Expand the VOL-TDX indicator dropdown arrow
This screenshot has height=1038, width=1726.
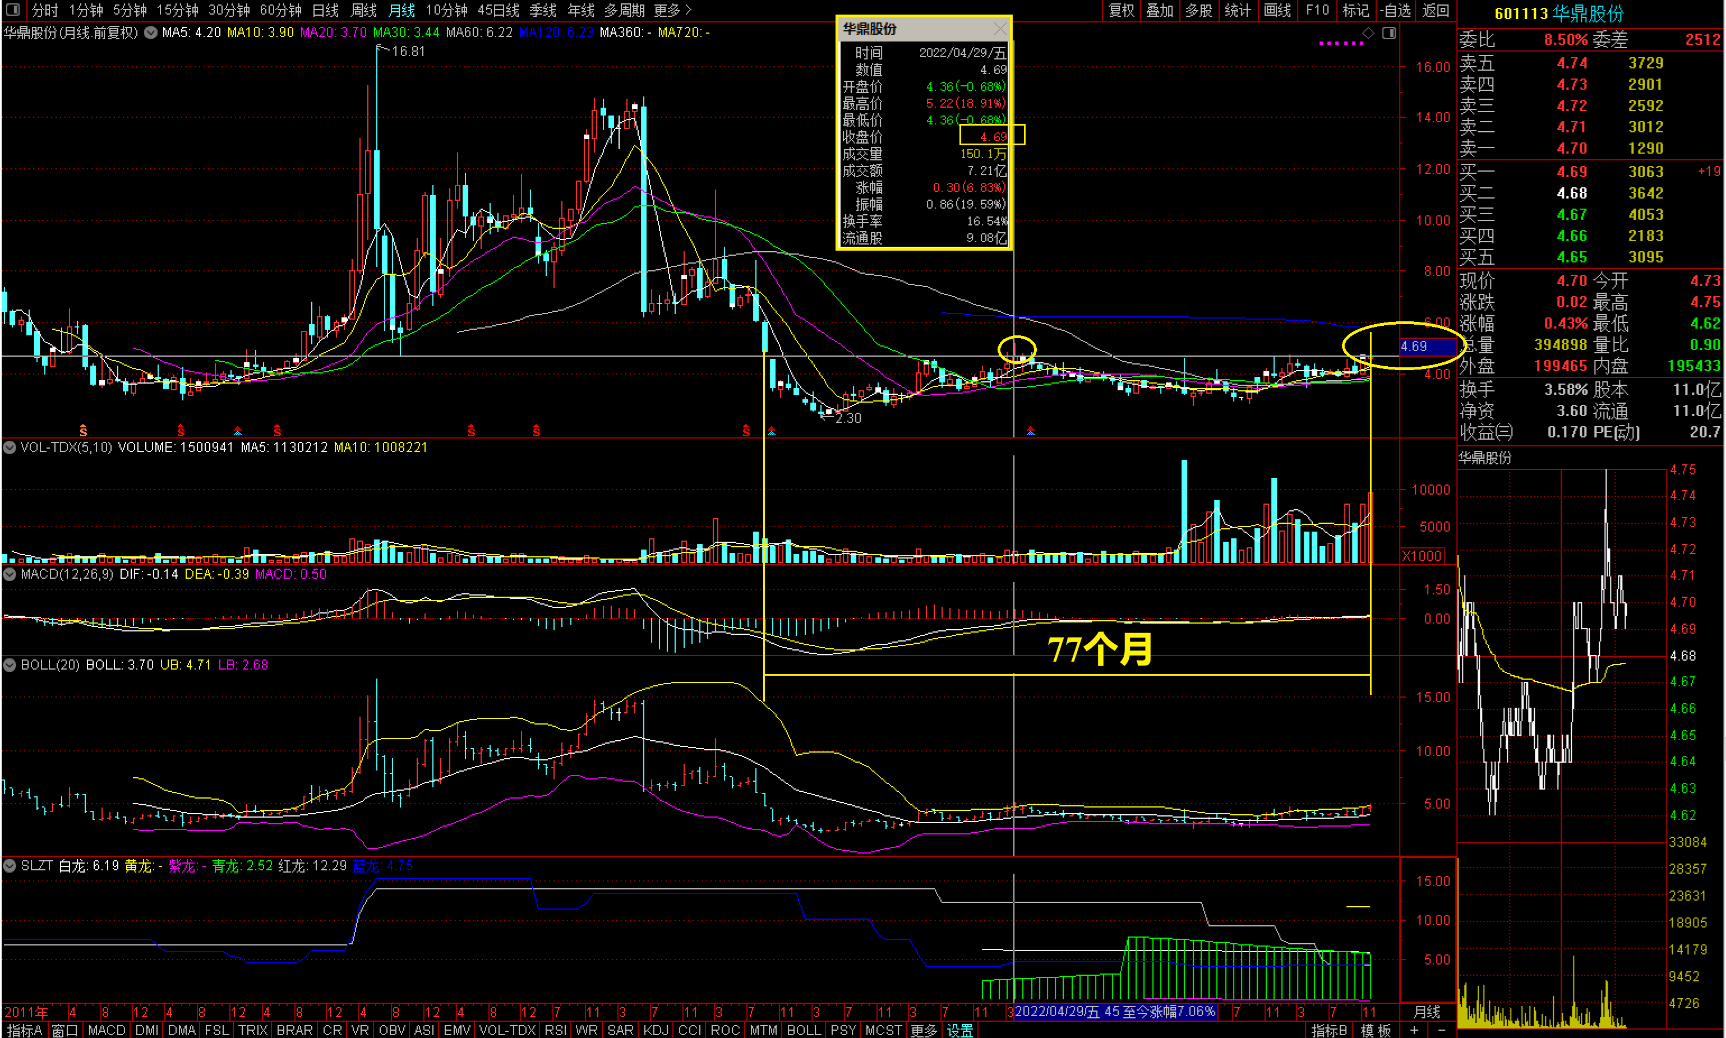(10, 447)
